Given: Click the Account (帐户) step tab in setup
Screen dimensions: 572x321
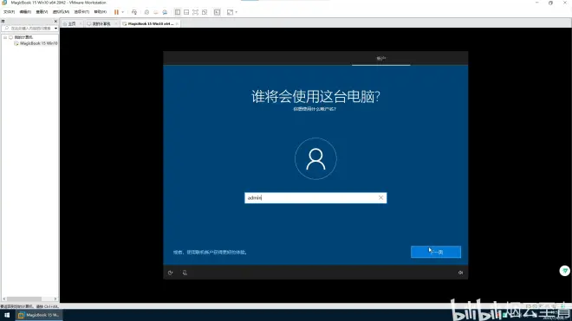Looking at the screenshot, I should click(380, 59).
